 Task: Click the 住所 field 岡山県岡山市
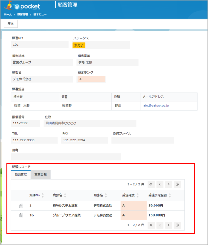pyautogui.click(x=90, y=124)
